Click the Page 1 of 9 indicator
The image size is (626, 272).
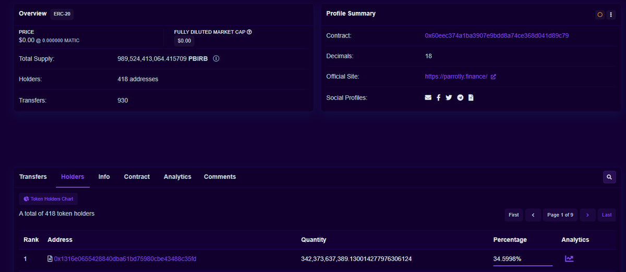[560, 215]
